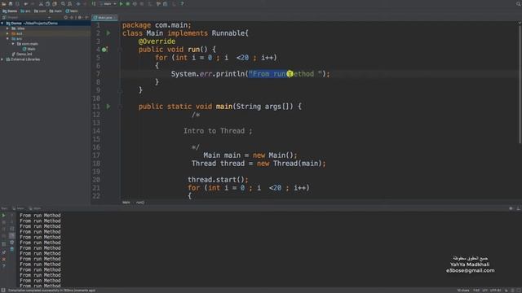Click the Find magnifier toolbar icon
The image size is (522, 293).
63,3
